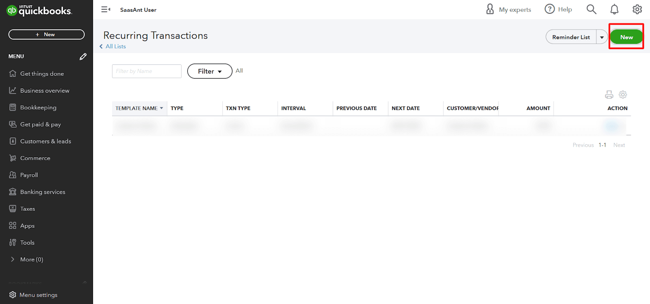The width and height of the screenshot is (650, 304).
Task: Open notifications bell
Action: pyautogui.click(x=614, y=9)
